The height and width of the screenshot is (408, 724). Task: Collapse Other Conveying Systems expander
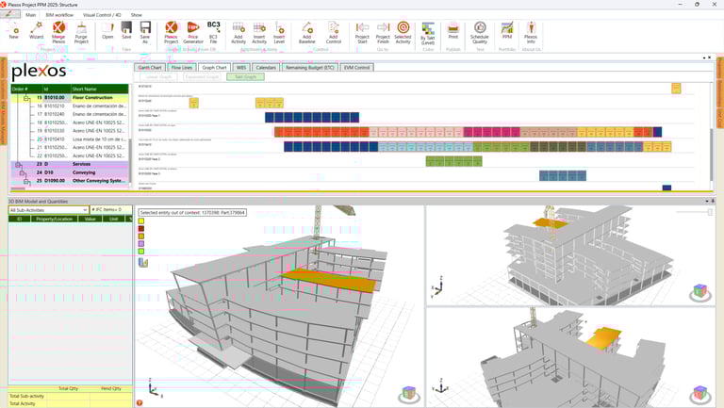pyautogui.click(x=26, y=181)
